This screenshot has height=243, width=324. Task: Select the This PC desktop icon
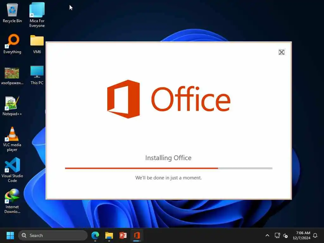tap(37, 75)
